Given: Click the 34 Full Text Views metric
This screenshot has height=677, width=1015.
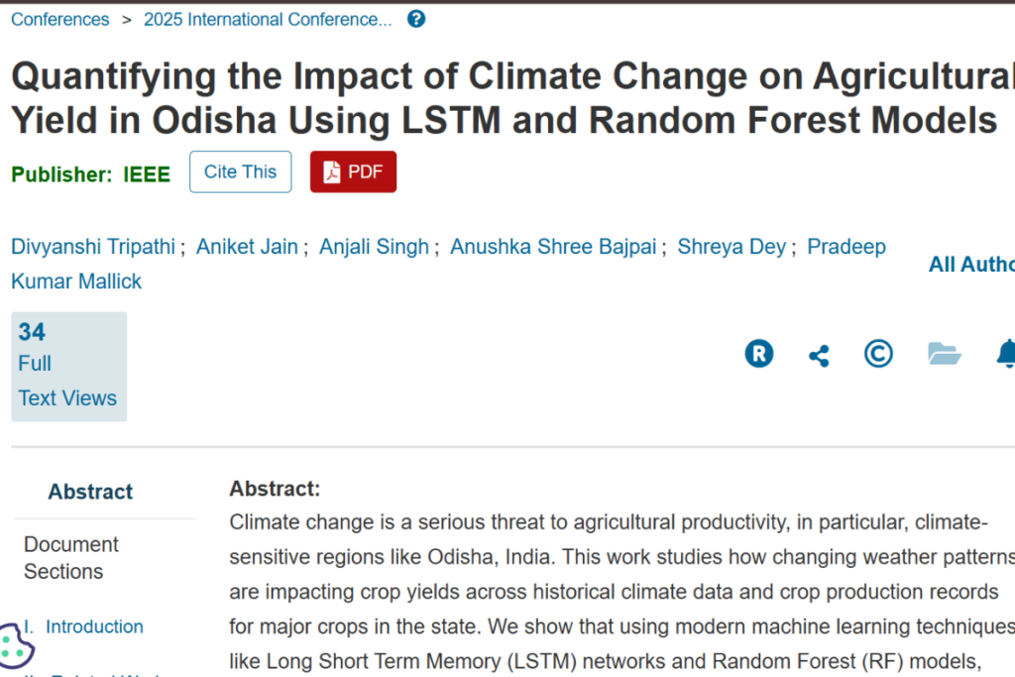Looking at the screenshot, I should coord(67,366).
